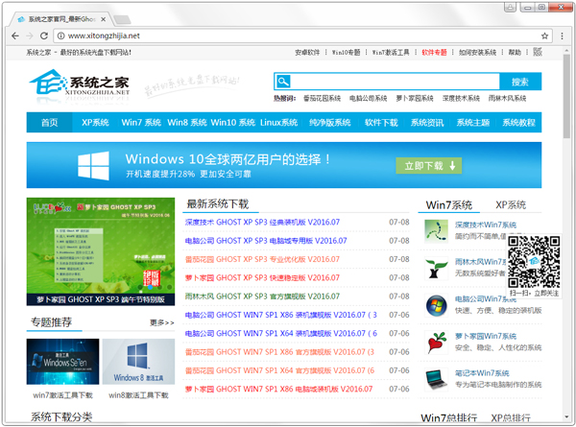Click the search input field

click(x=395, y=82)
